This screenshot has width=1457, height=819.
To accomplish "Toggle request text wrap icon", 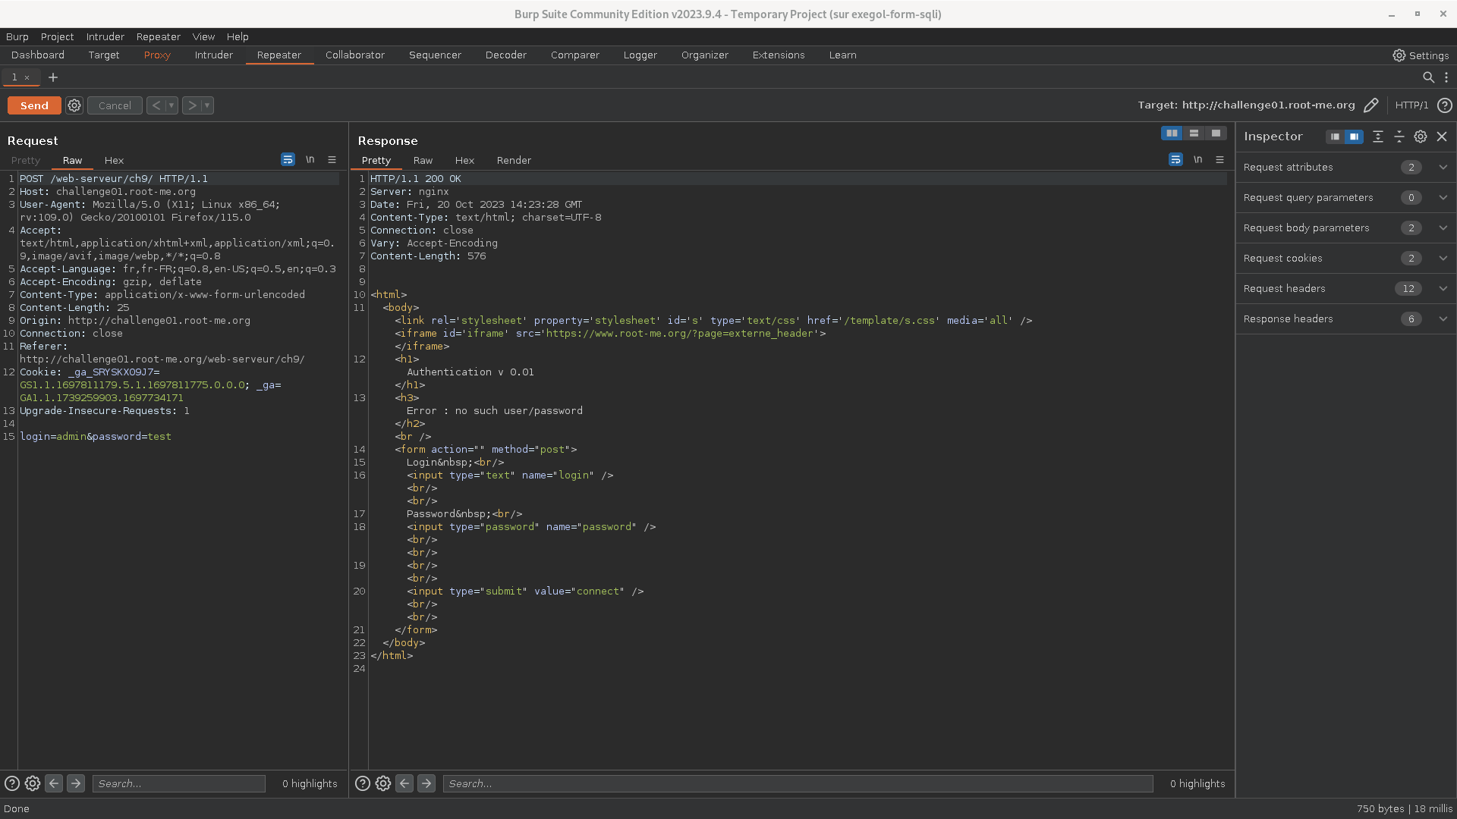I will tap(288, 160).
